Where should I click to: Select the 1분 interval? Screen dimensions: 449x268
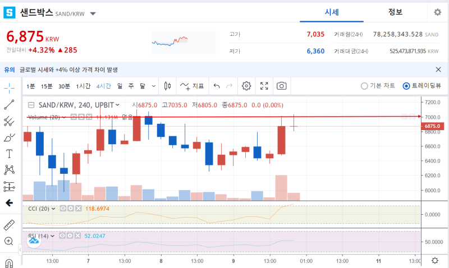click(31, 86)
